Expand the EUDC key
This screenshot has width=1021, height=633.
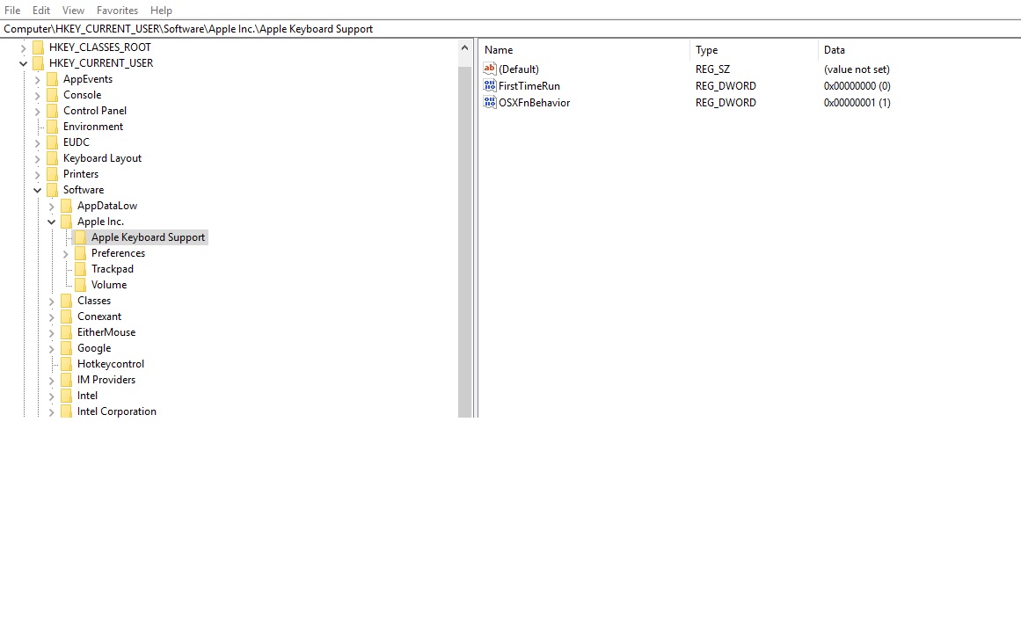37,142
